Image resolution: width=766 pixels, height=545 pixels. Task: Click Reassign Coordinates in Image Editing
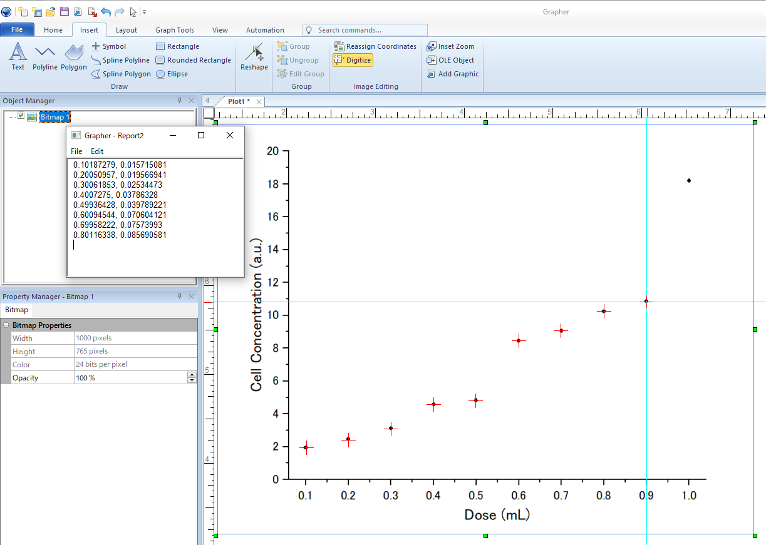(375, 46)
